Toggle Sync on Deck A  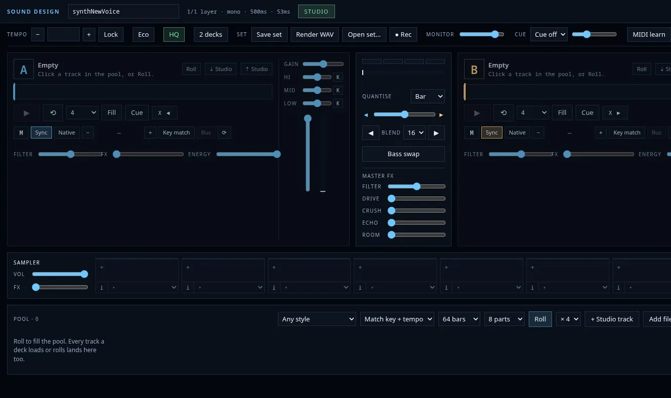[41, 132]
